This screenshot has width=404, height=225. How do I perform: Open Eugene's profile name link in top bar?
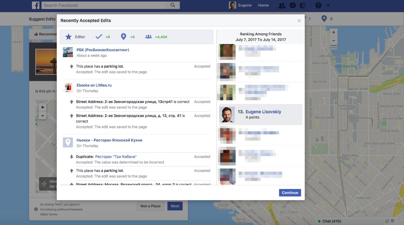tap(244, 5)
